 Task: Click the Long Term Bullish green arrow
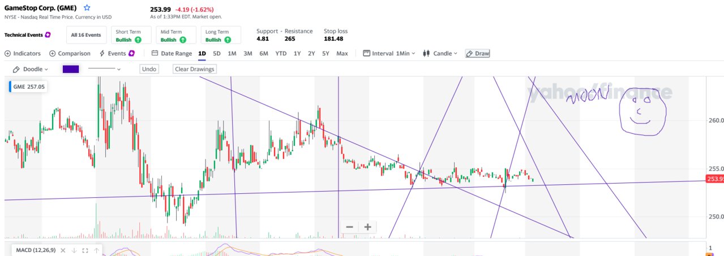click(228, 40)
